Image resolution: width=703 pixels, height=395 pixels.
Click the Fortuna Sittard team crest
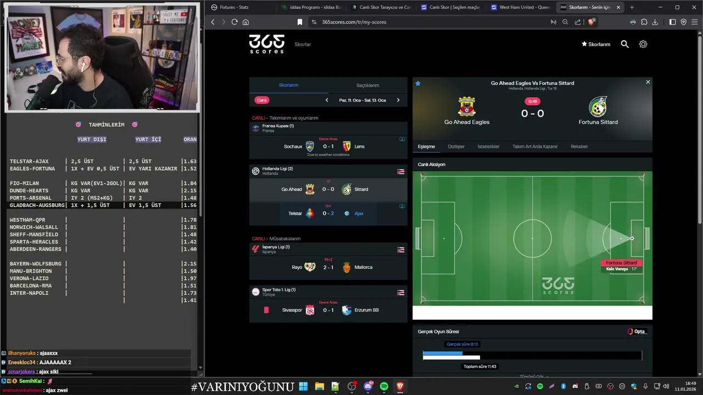[598, 107]
